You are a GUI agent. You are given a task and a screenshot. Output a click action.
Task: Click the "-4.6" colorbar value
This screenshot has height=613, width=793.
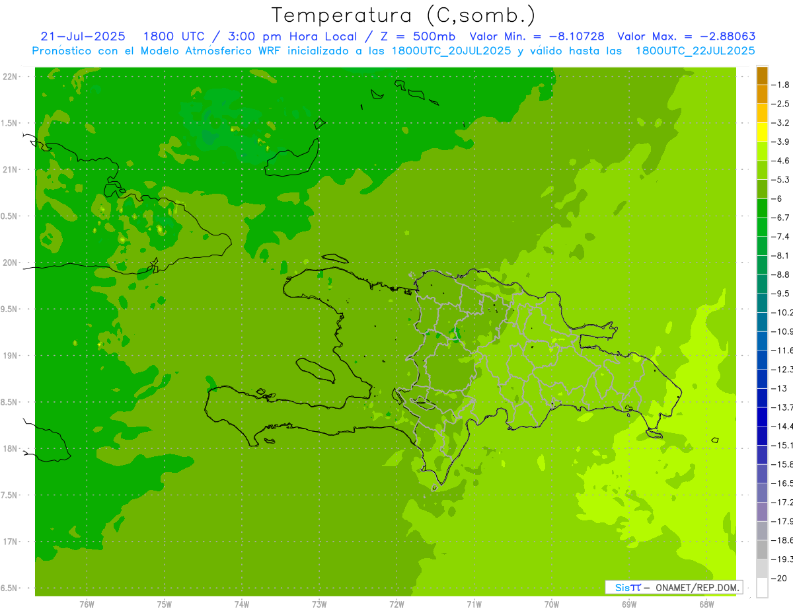(781, 161)
